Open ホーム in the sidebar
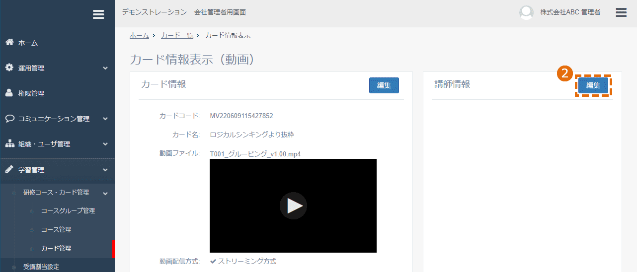637x272 pixels. pos(28,43)
